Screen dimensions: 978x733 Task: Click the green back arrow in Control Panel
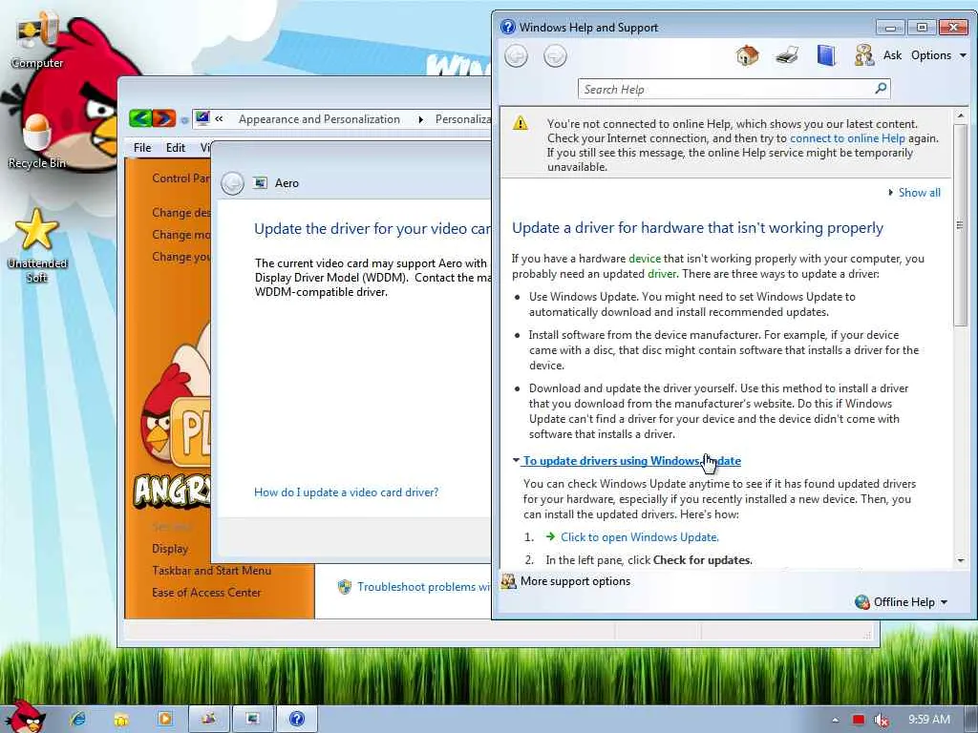click(140, 117)
